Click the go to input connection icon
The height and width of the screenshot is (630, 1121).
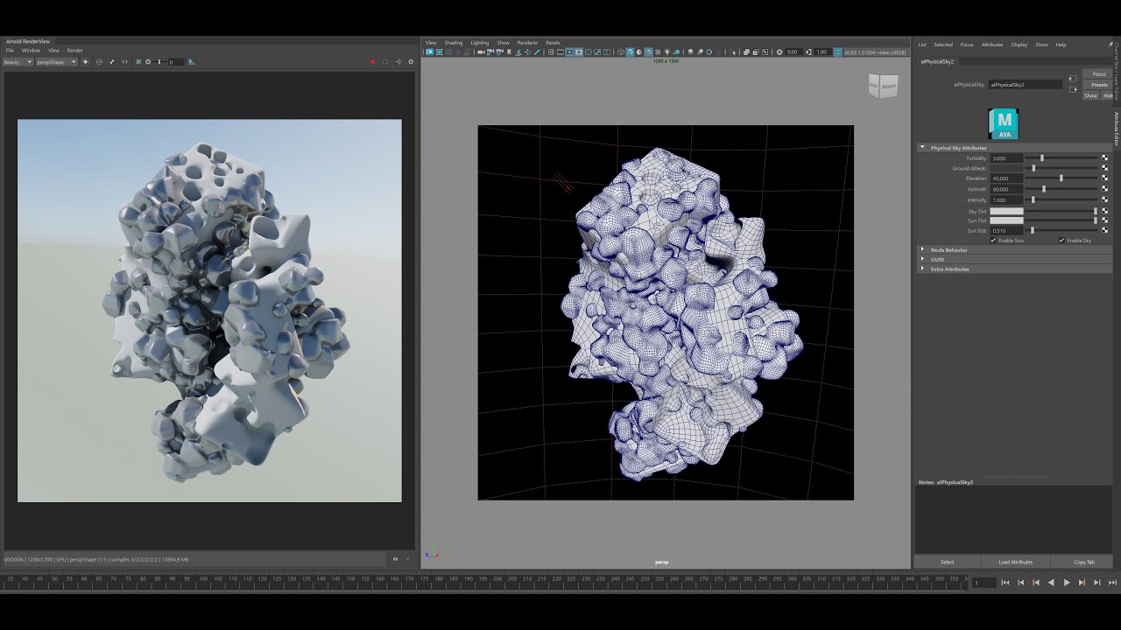[1073, 79]
